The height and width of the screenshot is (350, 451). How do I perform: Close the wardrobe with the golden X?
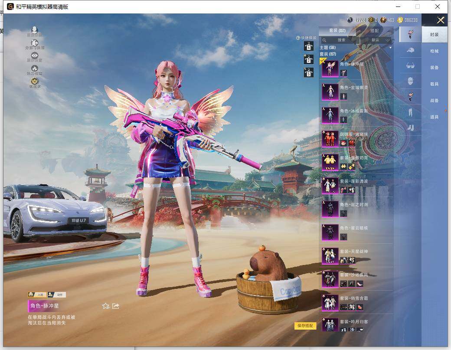[x=440, y=20]
